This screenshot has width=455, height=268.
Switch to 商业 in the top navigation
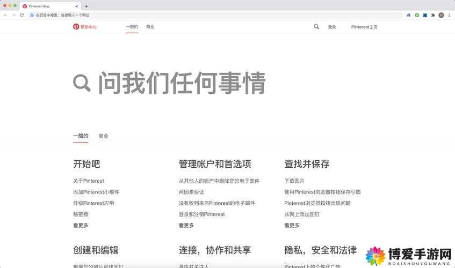(x=150, y=27)
